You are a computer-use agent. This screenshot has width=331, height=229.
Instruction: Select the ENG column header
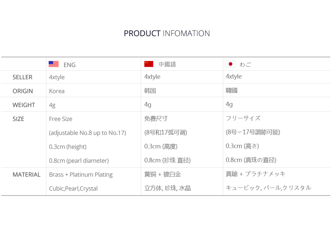pos(70,65)
